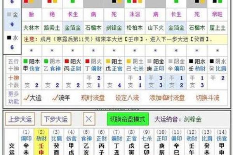Screen dimensions: 233x155
Task: Click the green square beside 阴木
Action: coord(46,61)
